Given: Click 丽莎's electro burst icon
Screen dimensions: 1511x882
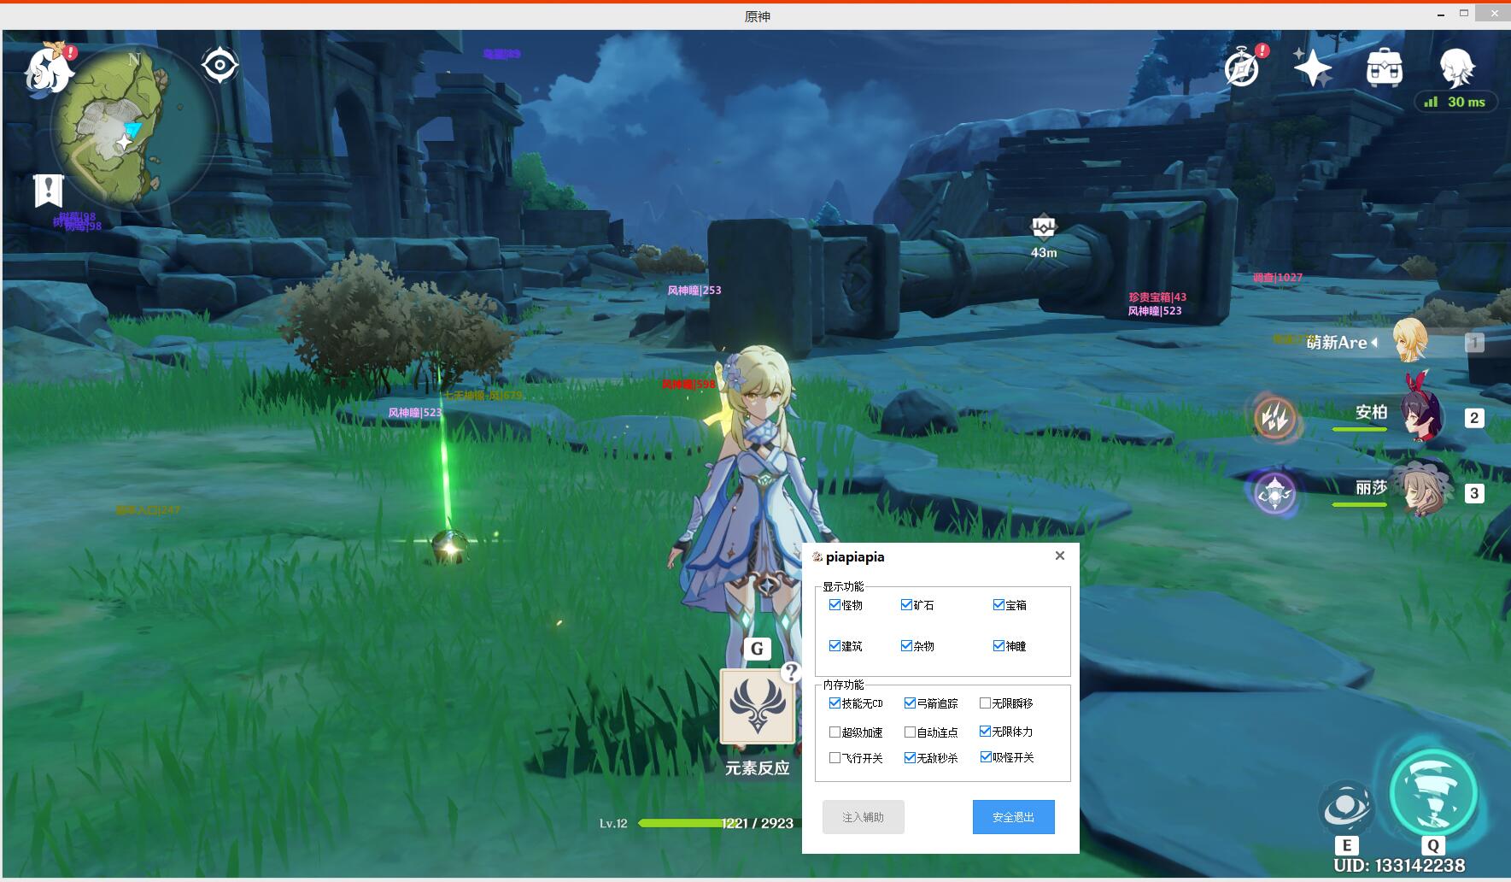Looking at the screenshot, I should click(x=1275, y=493).
